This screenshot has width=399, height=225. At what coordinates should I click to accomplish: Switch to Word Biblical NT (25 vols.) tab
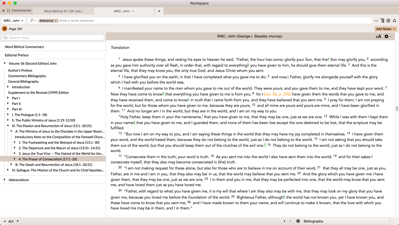(x=63, y=11)
